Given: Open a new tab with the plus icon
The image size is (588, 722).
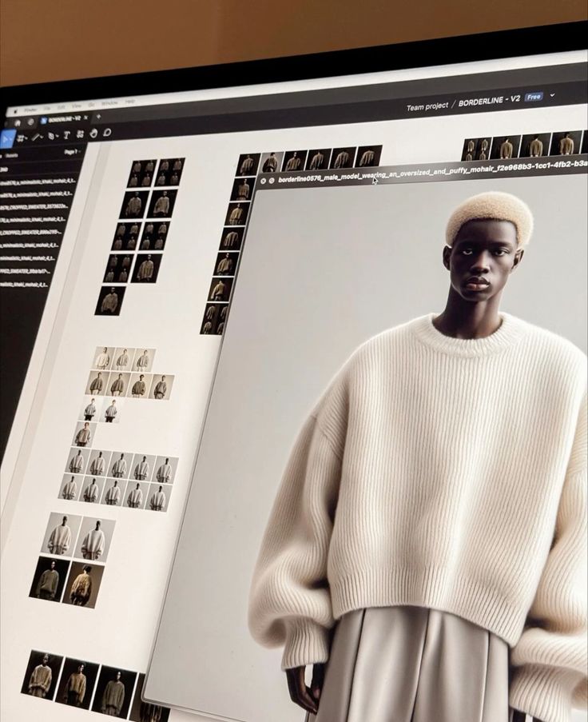Looking at the screenshot, I should [x=98, y=117].
